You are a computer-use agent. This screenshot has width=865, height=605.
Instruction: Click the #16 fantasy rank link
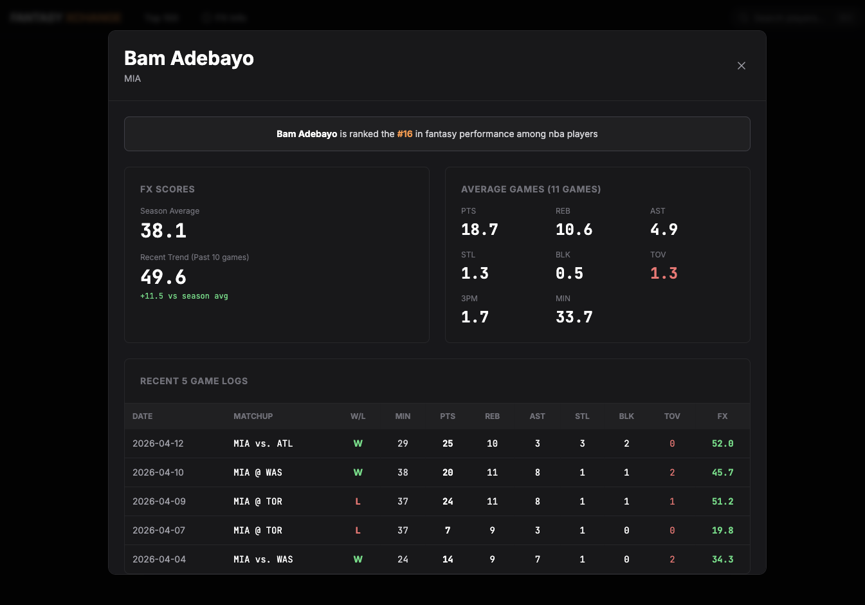tap(405, 134)
